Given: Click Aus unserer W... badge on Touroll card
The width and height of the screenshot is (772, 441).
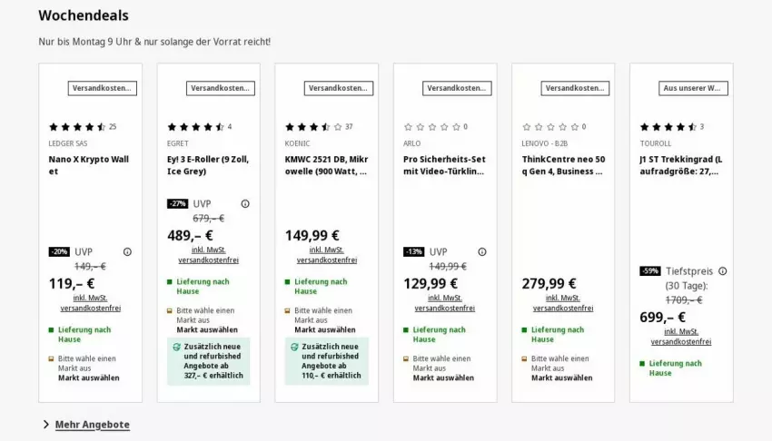Looking at the screenshot, I should [x=693, y=89].
